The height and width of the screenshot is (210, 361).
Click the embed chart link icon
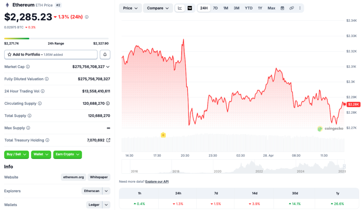tap(291, 8)
